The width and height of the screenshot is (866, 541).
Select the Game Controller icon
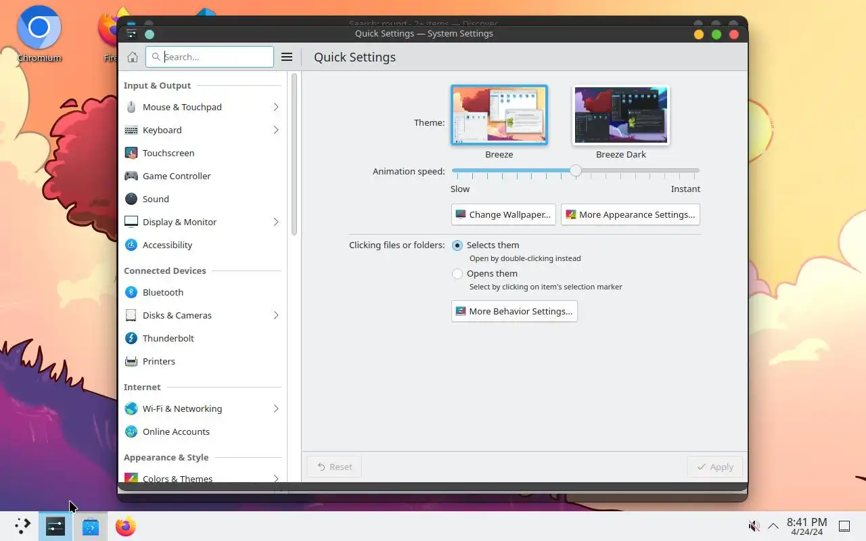pyautogui.click(x=131, y=176)
